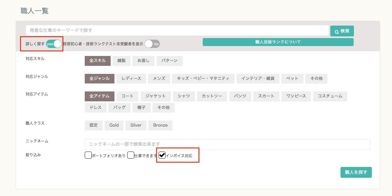Viewport: 392px width, 196px height.
Task: Select 認定 craftsman class
Action: 93,125
